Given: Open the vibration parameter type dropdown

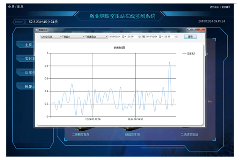Looking at the screenshot, I should (97, 37).
